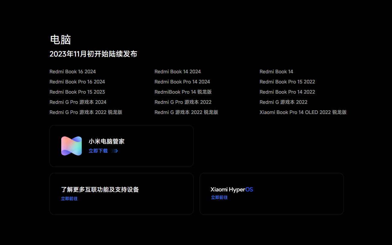Select Redmi Book Pro 15 2023
Screen dimensions: 392x245
pos(77,92)
